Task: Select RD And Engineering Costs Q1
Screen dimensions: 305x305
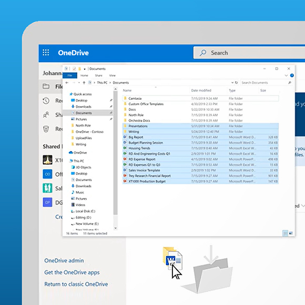Action: coord(200,154)
